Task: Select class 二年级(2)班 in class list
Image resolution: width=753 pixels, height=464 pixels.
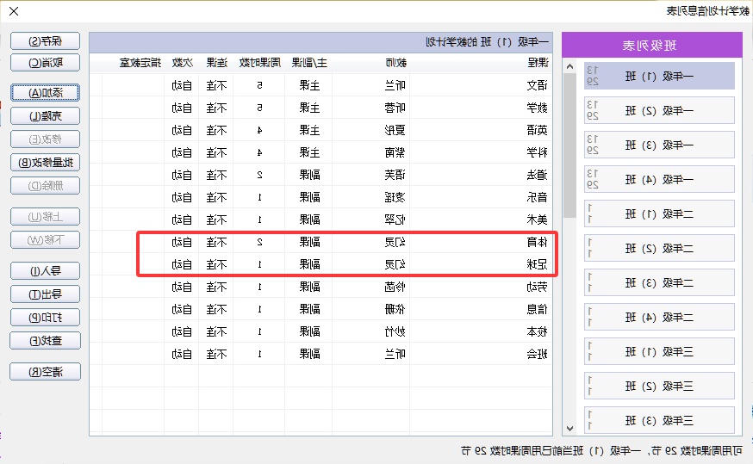Action: click(659, 248)
